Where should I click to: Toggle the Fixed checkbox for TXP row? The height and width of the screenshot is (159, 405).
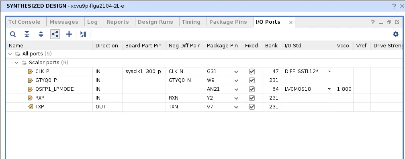(x=252, y=107)
